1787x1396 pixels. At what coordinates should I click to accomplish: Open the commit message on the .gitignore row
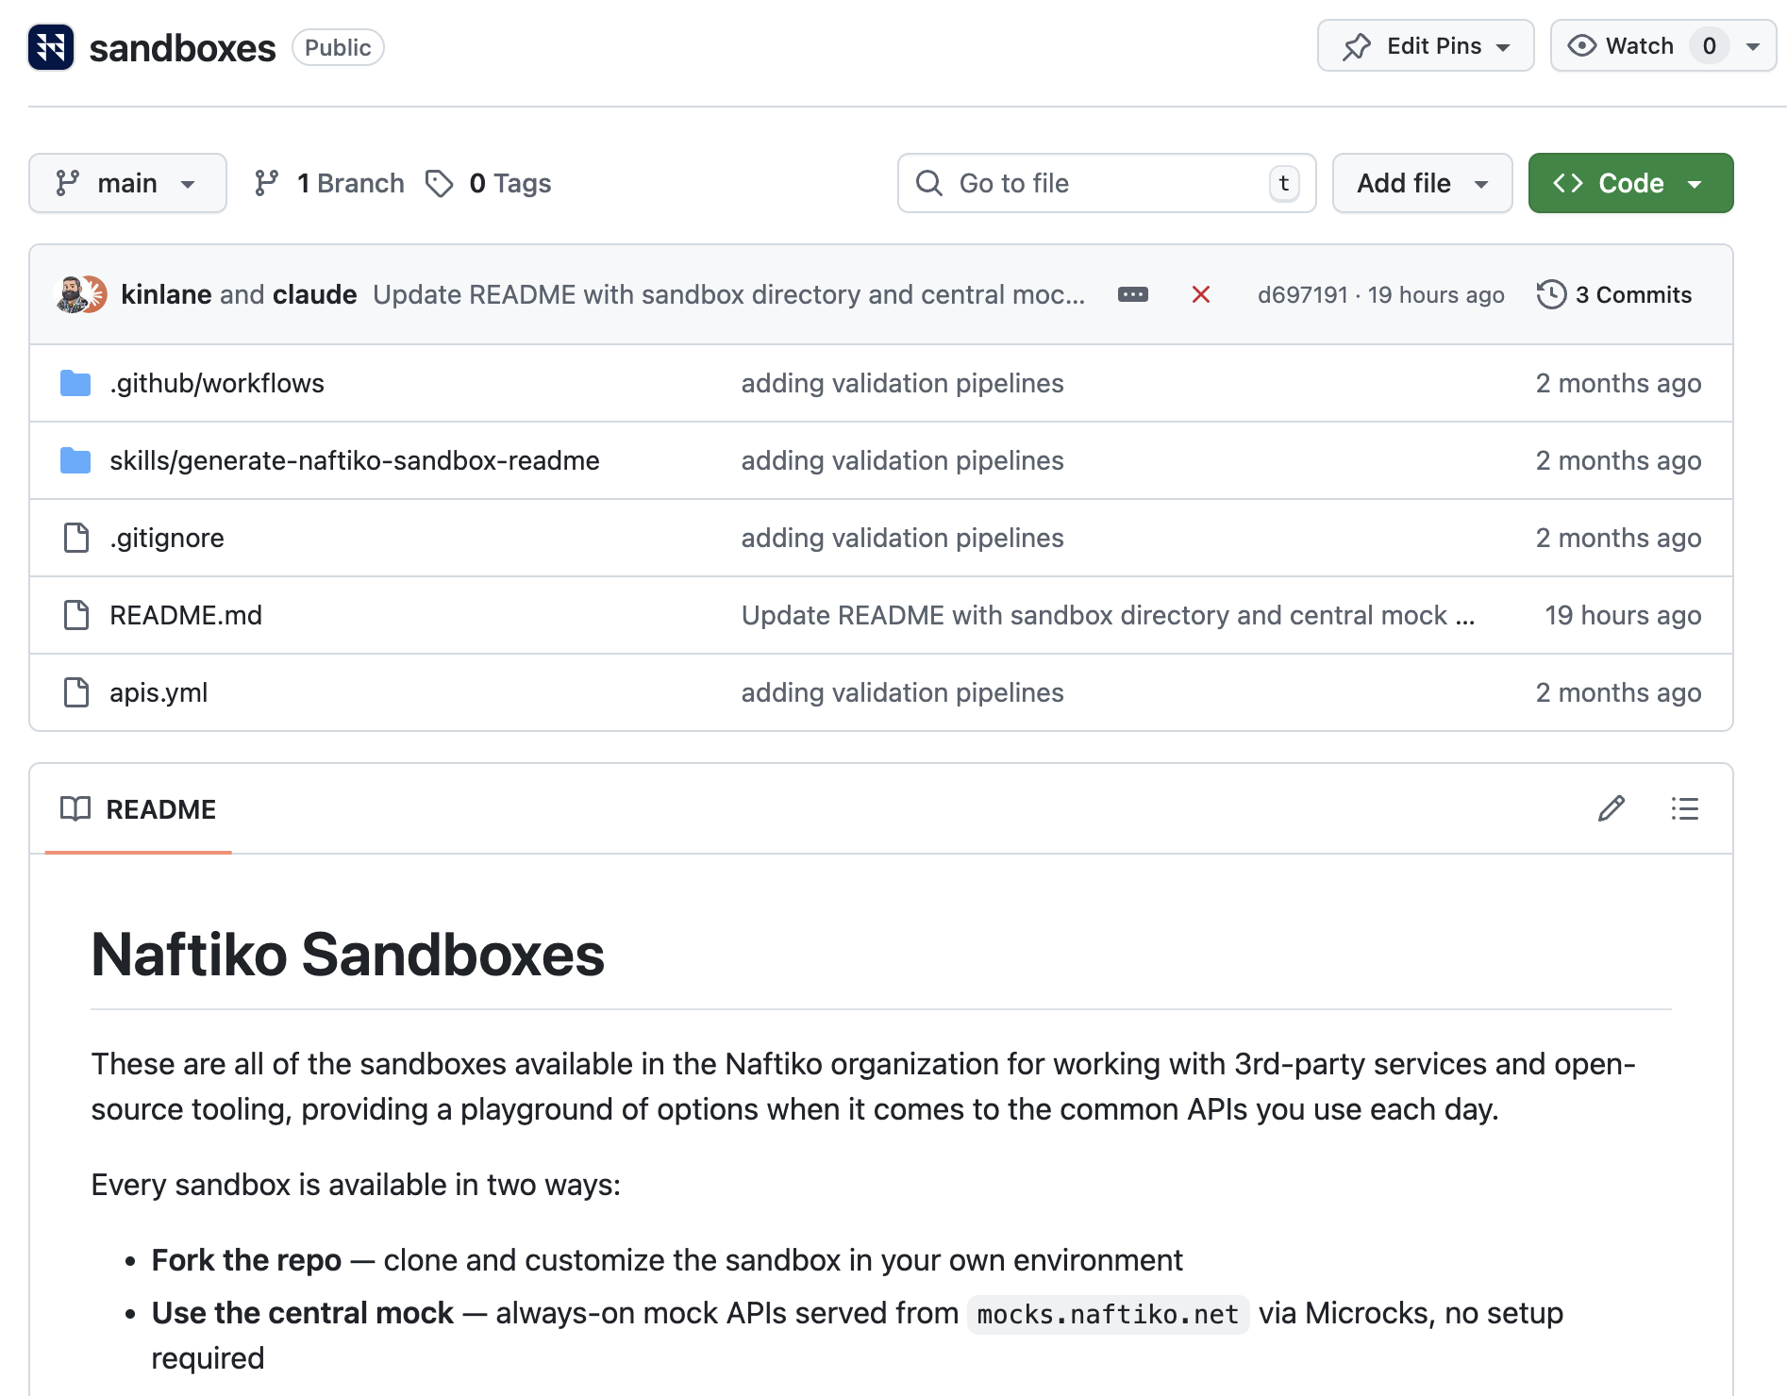[902, 538]
